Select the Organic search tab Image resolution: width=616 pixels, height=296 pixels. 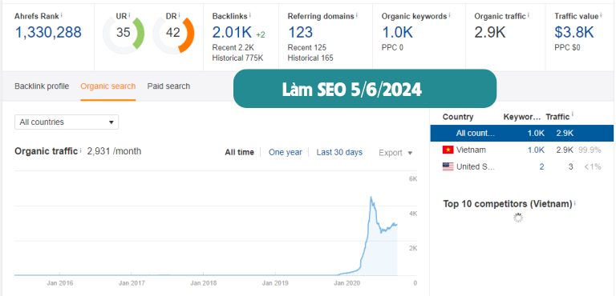(x=108, y=86)
